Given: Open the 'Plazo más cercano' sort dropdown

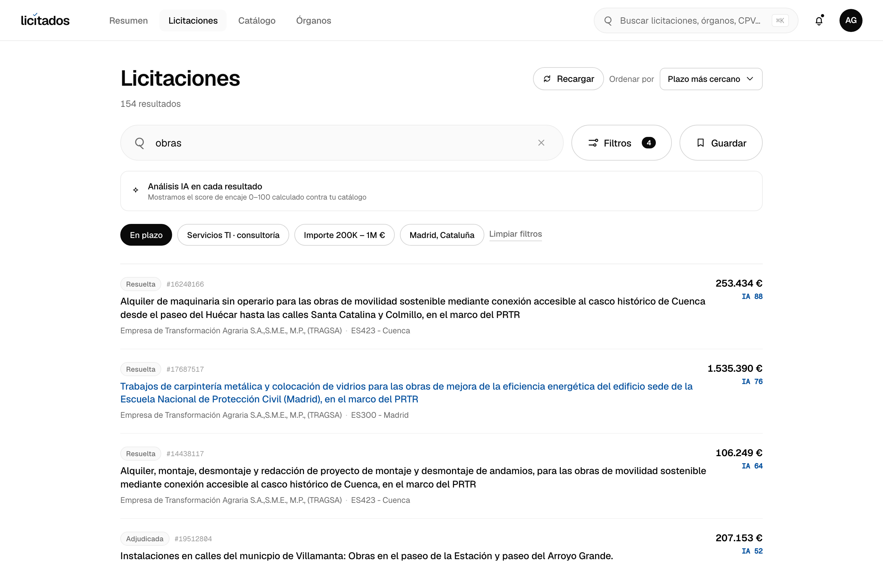Looking at the screenshot, I should click(x=711, y=79).
